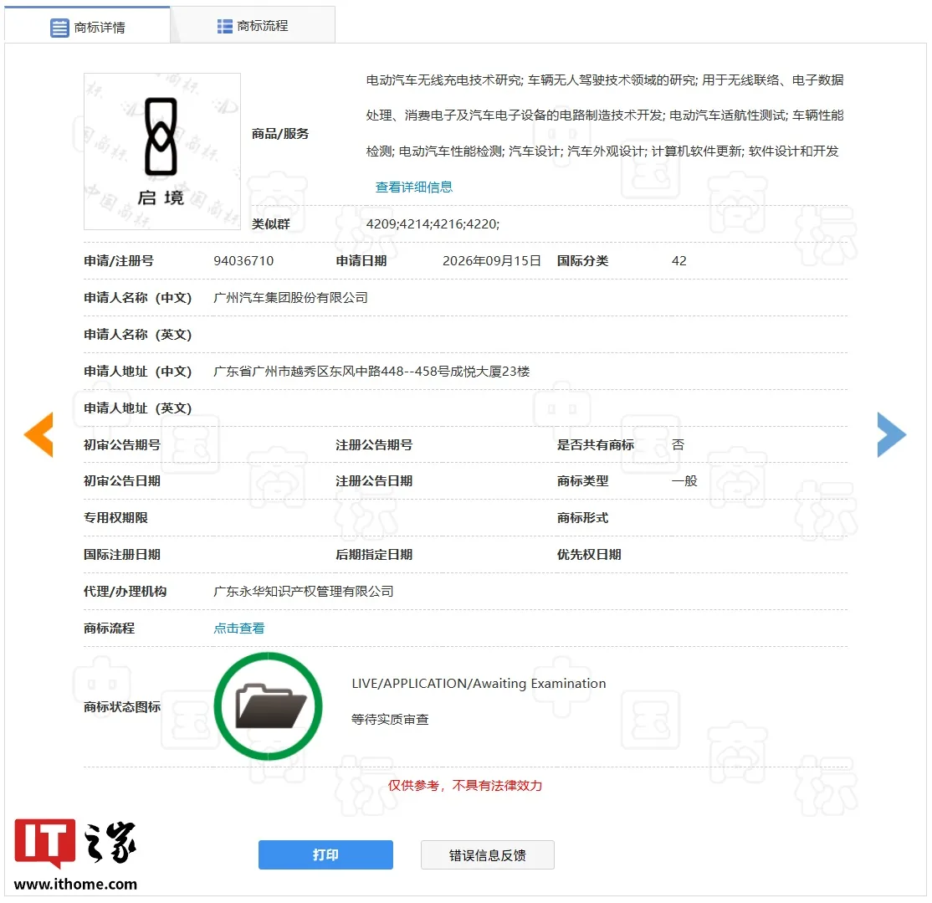Open the 商标流程 tab
Image resolution: width=932 pixels, height=903 pixels.
253,26
